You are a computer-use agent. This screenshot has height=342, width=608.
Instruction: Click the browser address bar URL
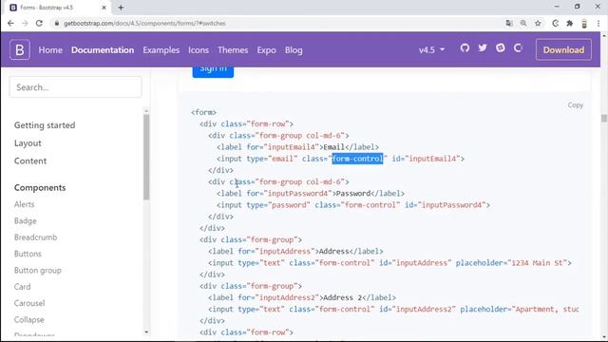click(x=144, y=23)
